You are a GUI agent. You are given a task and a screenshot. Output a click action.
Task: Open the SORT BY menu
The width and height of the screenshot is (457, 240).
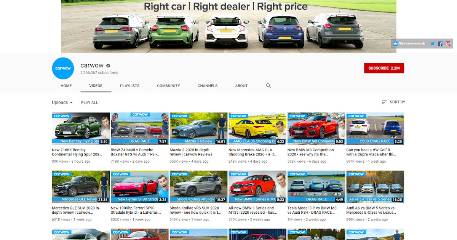(x=393, y=102)
